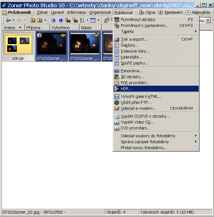The image size is (214, 217).
Task: Select the first 071010zoner photo thumbnail
Action: coord(52,46)
